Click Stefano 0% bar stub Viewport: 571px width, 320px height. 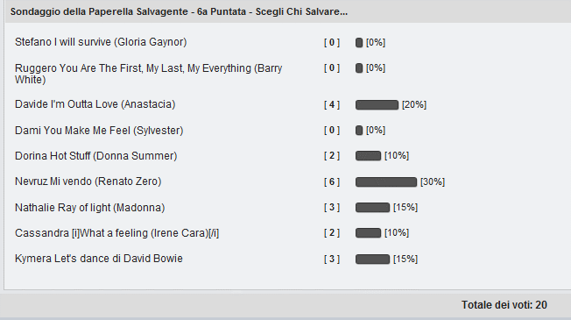359,43
